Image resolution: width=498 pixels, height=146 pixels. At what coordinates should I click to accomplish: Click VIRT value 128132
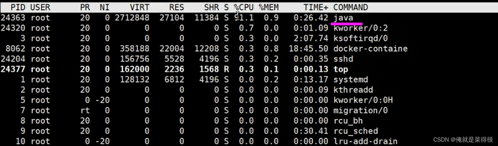pyautogui.click(x=135, y=79)
